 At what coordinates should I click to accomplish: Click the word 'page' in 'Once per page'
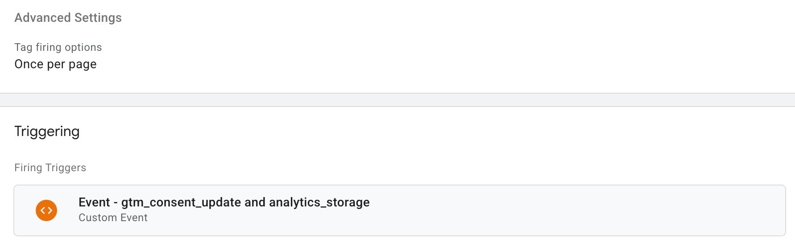[x=83, y=65]
